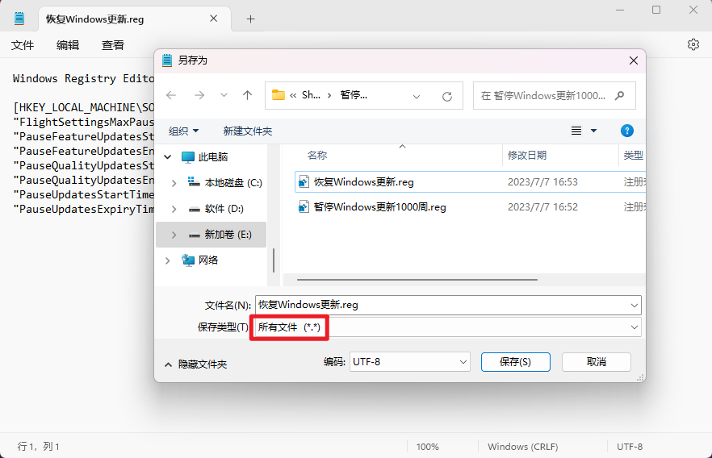Viewport: 712px width, 458px height.
Task: Click 暂停... breadcrumb in address bar
Action: click(x=354, y=95)
